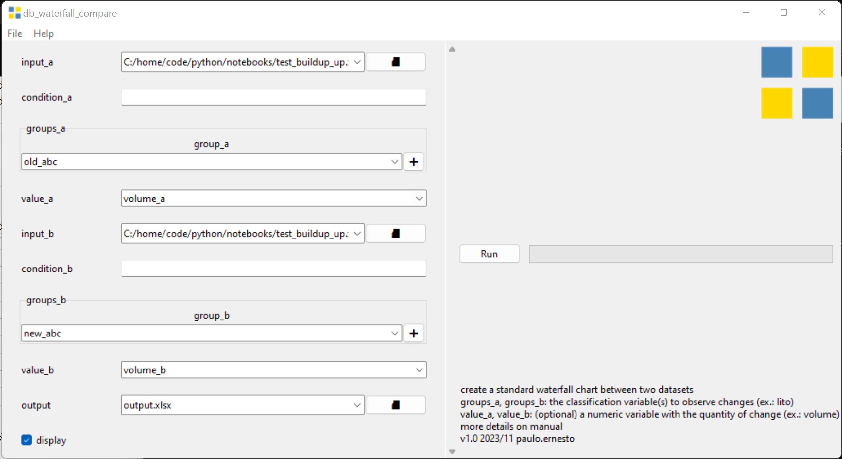Screen dimensions: 842x459
Task: Open the File menu
Action: coord(15,33)
